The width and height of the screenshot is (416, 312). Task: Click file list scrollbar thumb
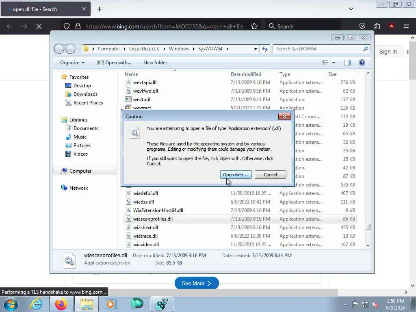pos(368,227)
